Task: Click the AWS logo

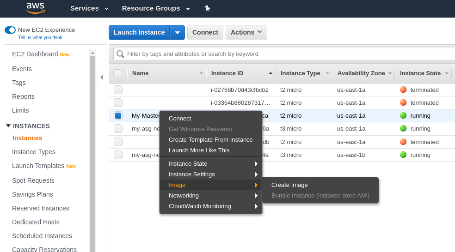Action: pos(36,8)
